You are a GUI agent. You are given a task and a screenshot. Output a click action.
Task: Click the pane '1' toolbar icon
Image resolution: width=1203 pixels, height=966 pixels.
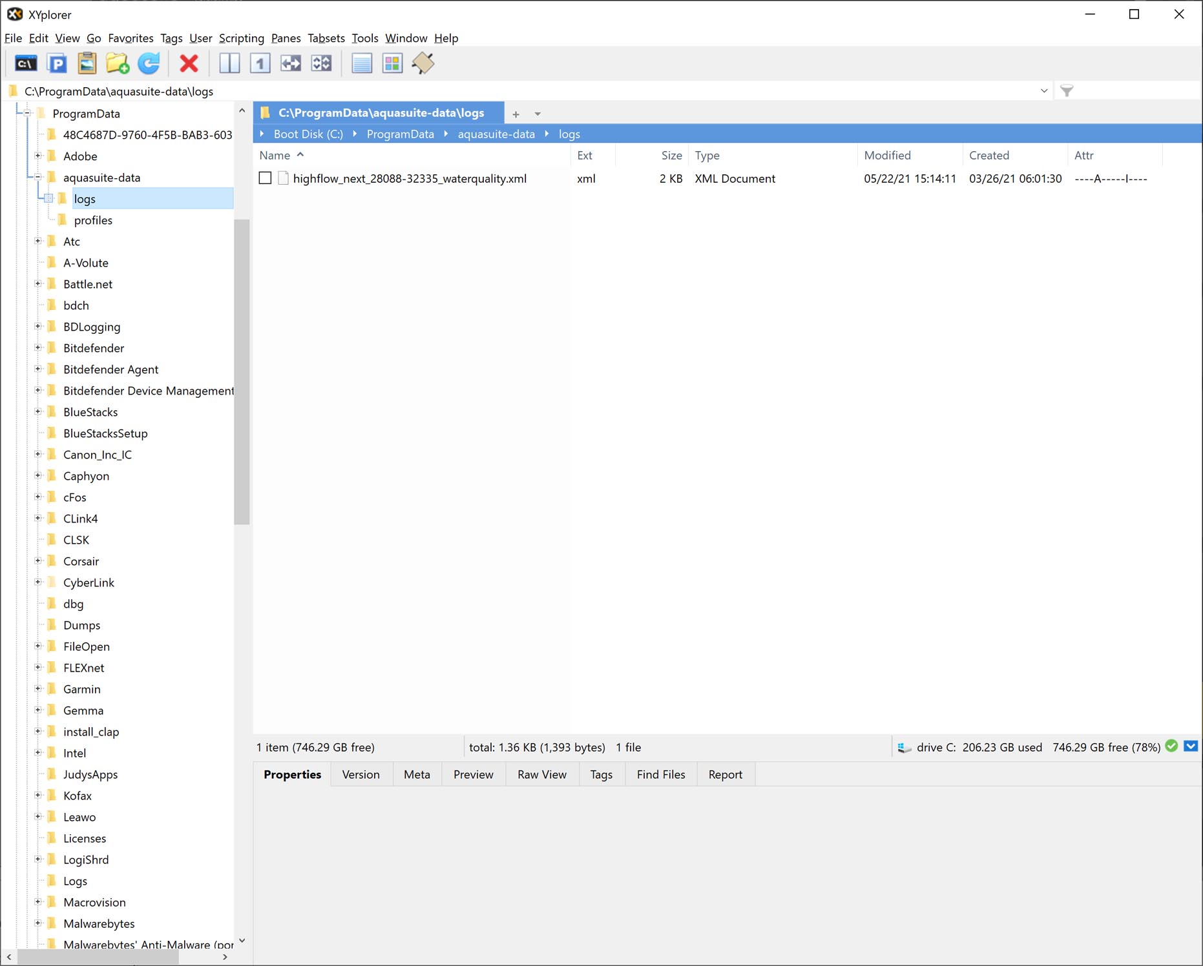(x=260, y=63)
